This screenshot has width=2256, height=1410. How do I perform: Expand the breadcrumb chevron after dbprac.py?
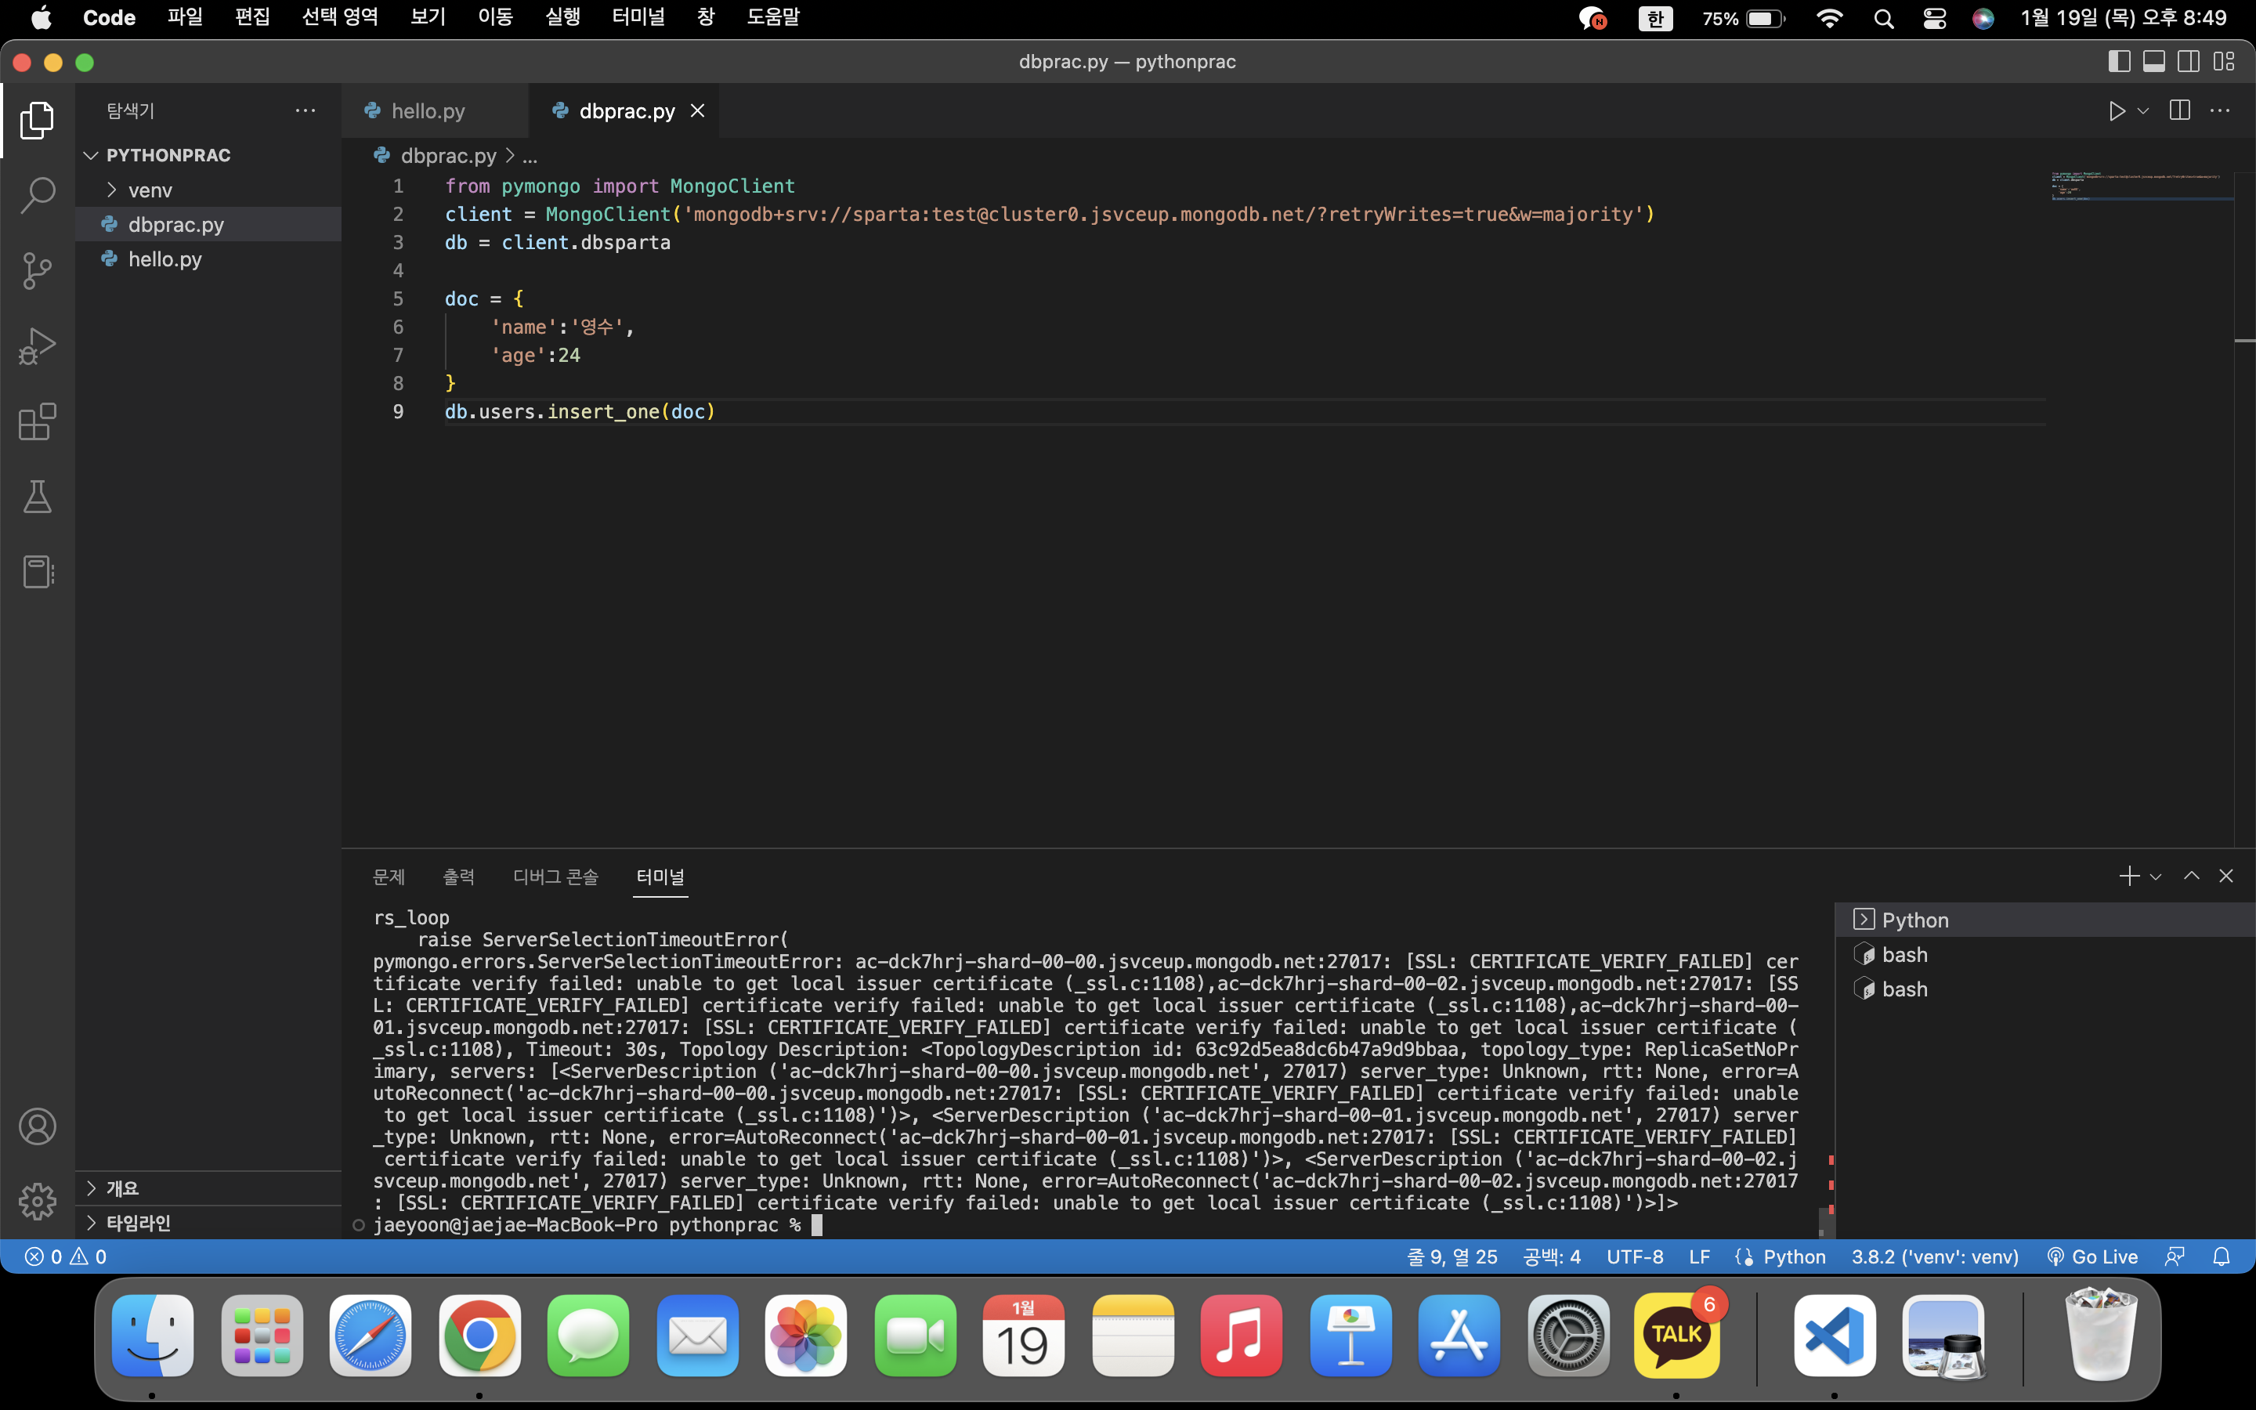point(510,155)
